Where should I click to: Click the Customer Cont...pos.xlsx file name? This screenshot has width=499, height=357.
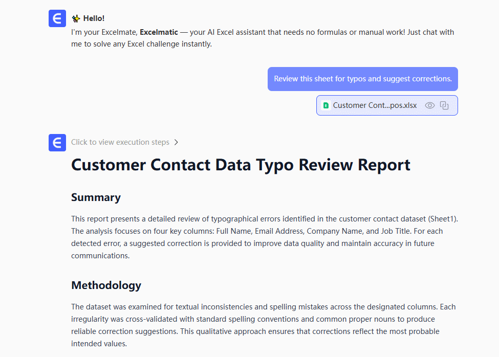click(375, 106)
